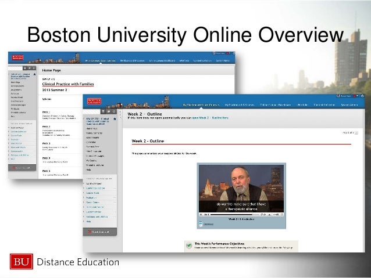
Task: Open user menu dropdown in Week 2 window
Action: pyautogui.click(x=357, y=96)
